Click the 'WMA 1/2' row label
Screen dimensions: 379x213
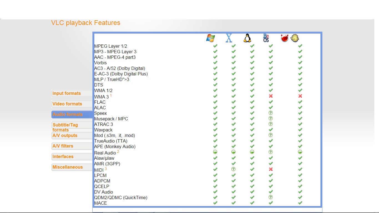[x=103, y=91]
